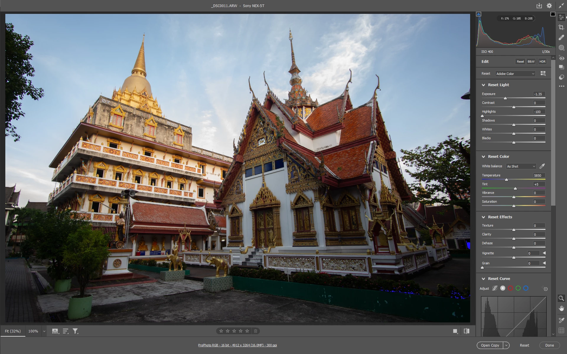Open the preferences gear icon

coord(549,6)
